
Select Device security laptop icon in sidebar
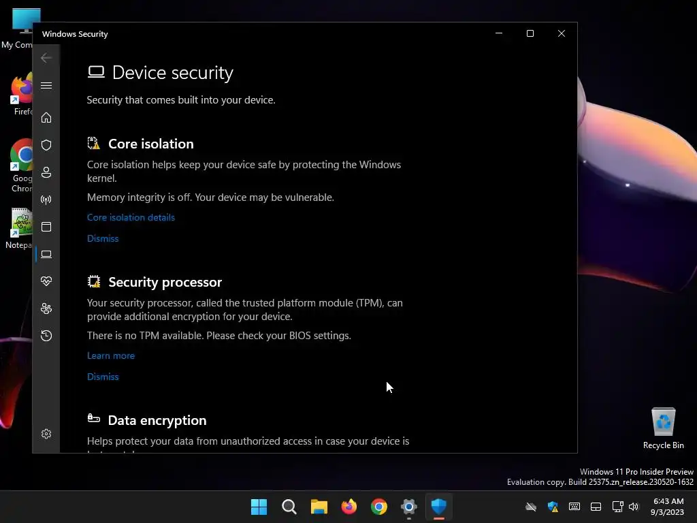point(46,254)
